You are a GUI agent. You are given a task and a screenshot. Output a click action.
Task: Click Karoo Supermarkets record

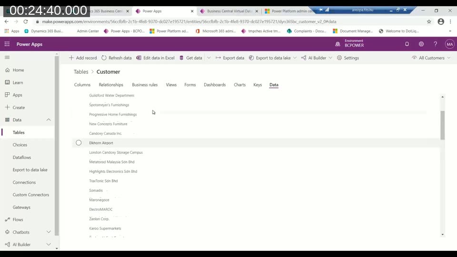pos(105,228)
